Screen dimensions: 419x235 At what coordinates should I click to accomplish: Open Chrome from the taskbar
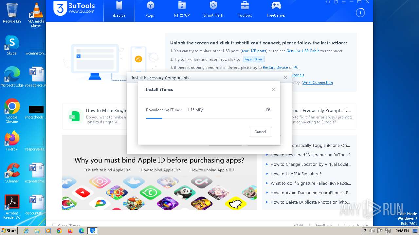[59, 231]
